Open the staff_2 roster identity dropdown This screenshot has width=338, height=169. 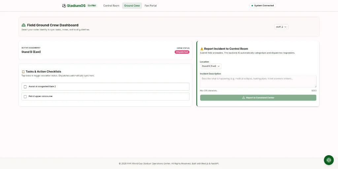(x=281, y=27)
